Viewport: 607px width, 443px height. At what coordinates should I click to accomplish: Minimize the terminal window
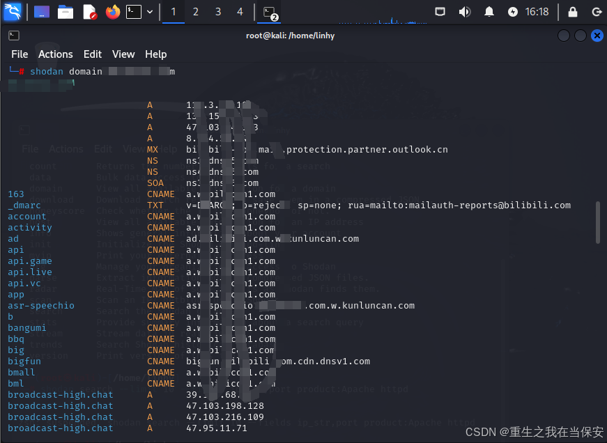564,36
